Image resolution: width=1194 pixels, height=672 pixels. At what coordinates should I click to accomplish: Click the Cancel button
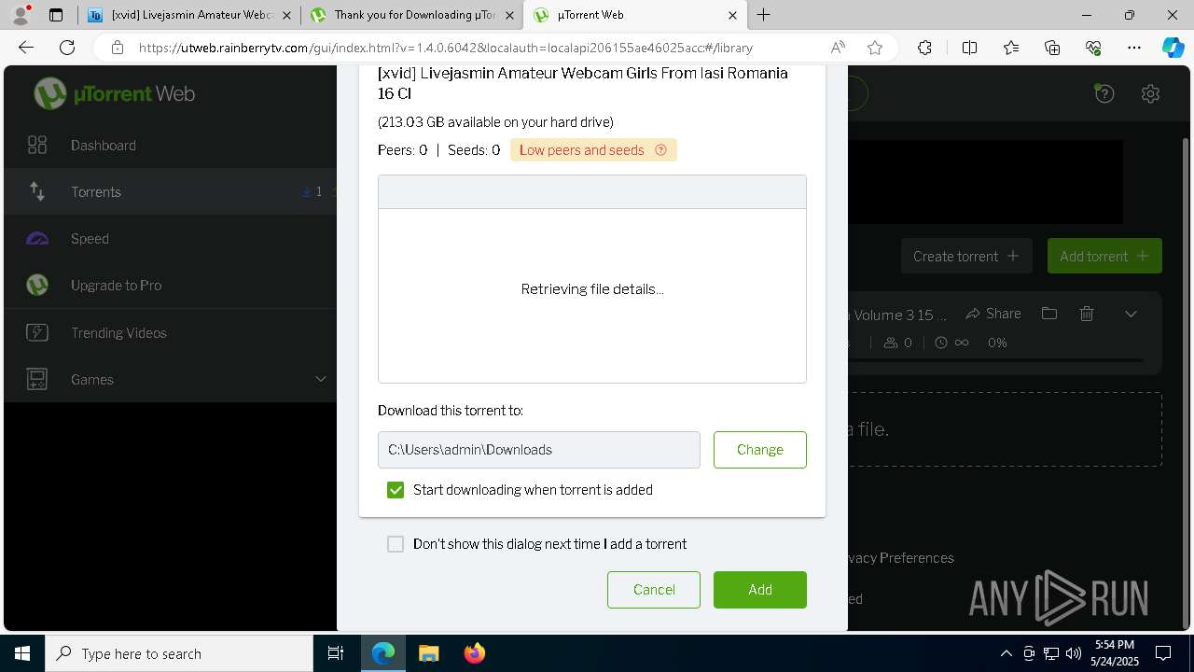[x=654, y=590]
